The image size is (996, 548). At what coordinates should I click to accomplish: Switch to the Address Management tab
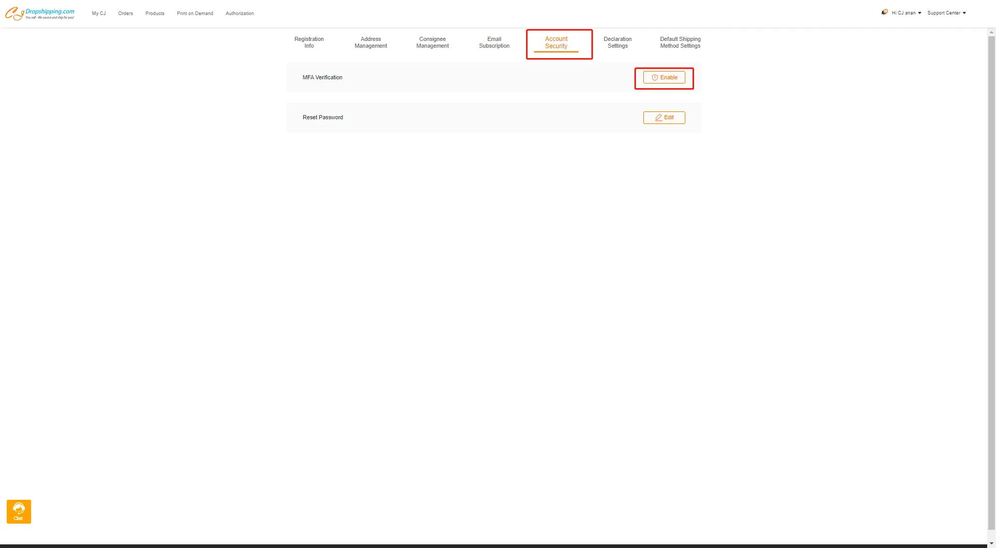click(x=370, y=43)
